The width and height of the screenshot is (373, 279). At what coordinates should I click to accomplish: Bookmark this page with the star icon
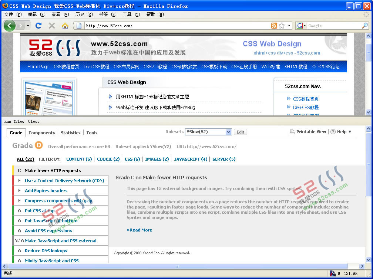[x=282, y=26]
